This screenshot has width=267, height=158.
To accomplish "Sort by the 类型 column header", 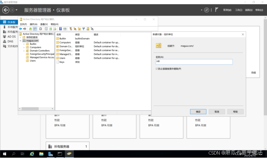I will pyautogui.click(x=83, y=35).
